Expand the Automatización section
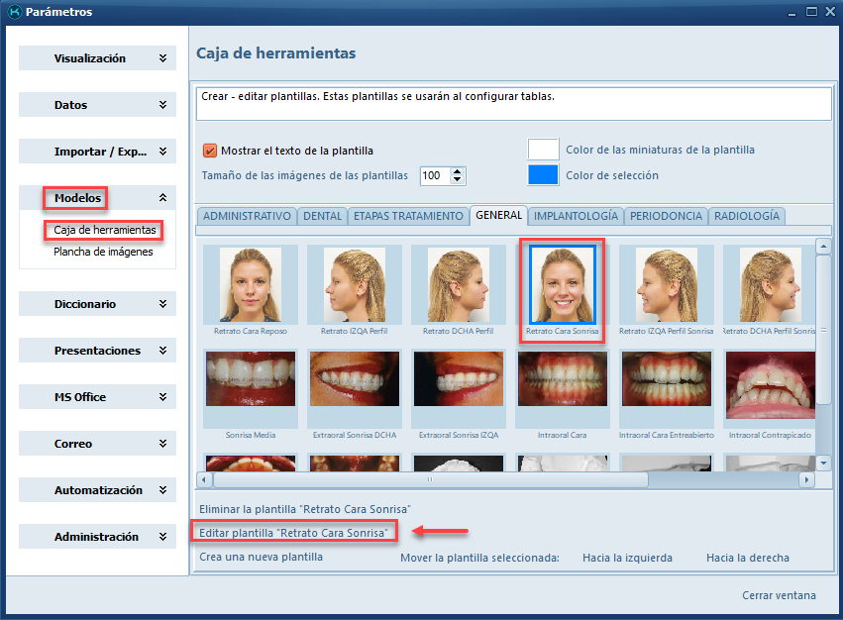Viewport: 843px width, 620px height. (97, 490)
